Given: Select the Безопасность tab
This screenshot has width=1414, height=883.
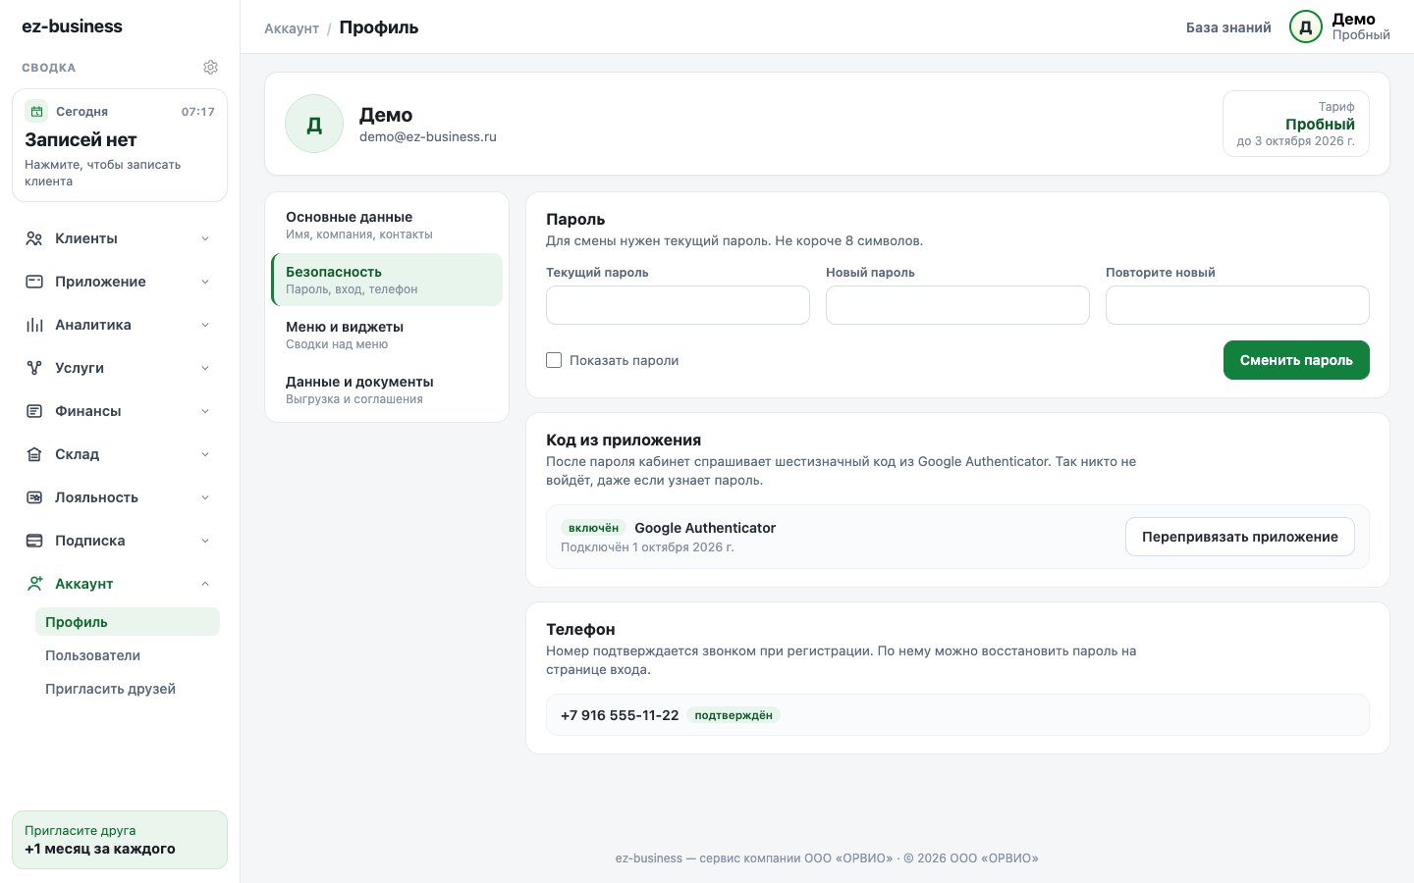Looking at the screenshot, I should (387, 280).
